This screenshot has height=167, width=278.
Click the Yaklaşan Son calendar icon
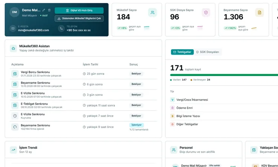tap(254, 150)
